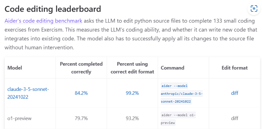Select the aider anthropic/claude-3-5-sonnet command snippet
262x129 pixels.
coord(182,93)
